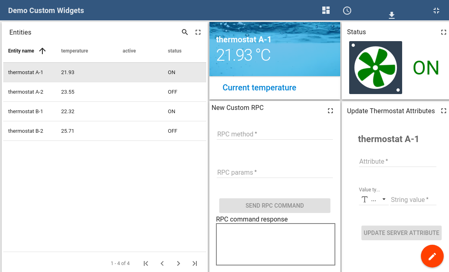Click the export dashboard download icon

pos(392,15)
